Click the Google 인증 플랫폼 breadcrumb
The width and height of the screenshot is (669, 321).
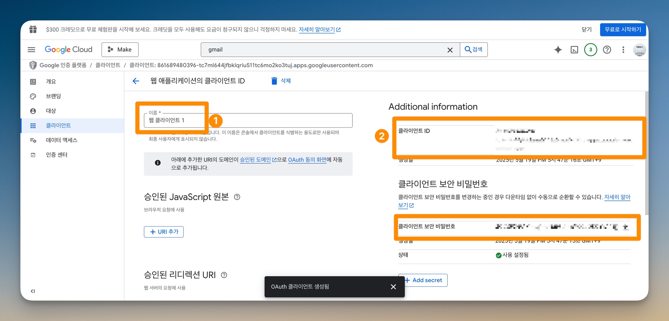tap(63, 65)
